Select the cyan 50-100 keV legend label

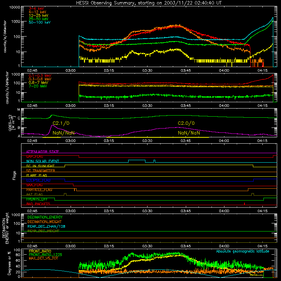pyautogui.click(x=40, y=22)
